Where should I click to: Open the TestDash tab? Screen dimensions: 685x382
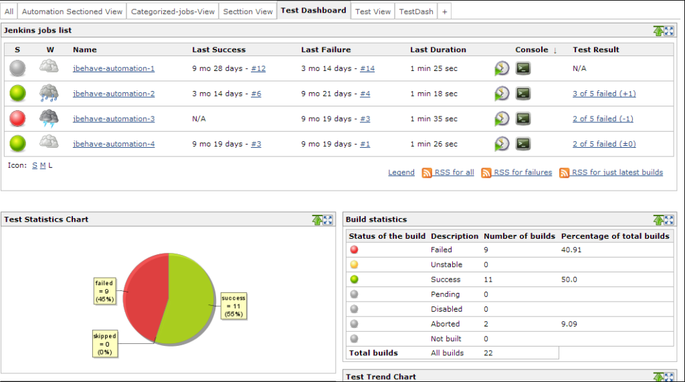pos(416,11)
